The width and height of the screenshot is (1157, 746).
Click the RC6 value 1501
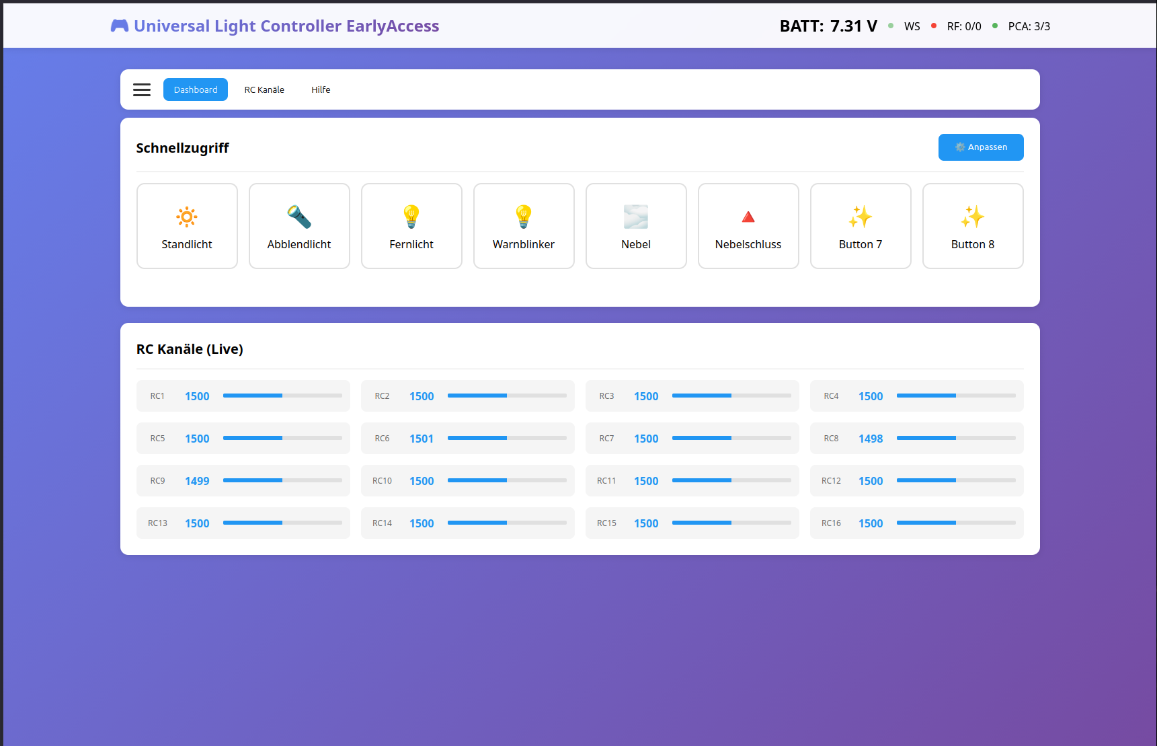[422, 439]
